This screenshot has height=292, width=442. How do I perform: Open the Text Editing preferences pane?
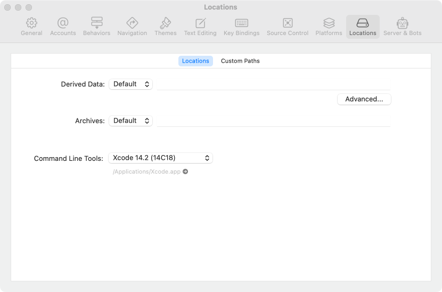200,27
